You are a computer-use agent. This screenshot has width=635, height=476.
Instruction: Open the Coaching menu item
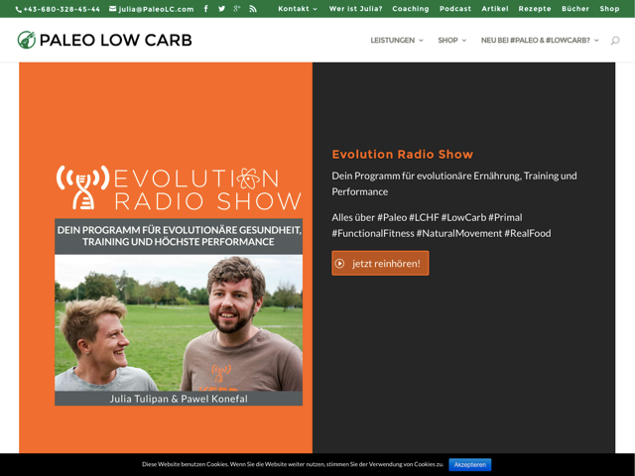tap(411, 9)
